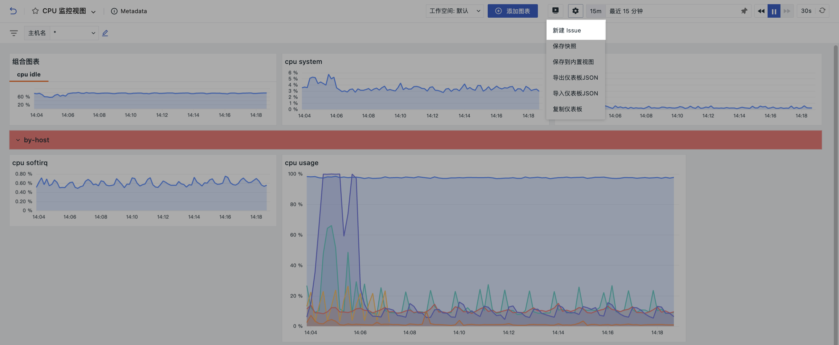Choose 保存快照 menu item
Viewport: 839px width, 345px height.
pyautogui.click(x=565, y=46)
